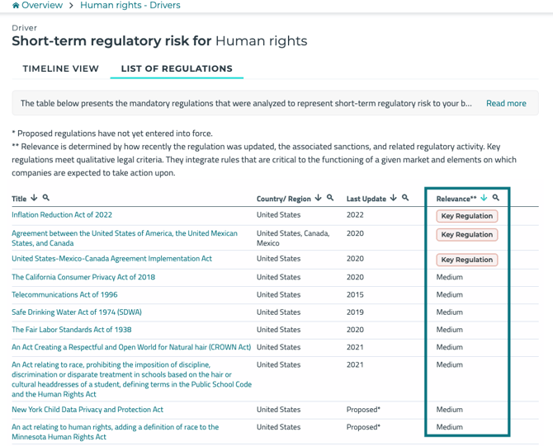Open search icon in Relevance column
This screenshot has height=446, width=553.
(x=496, y=198)
